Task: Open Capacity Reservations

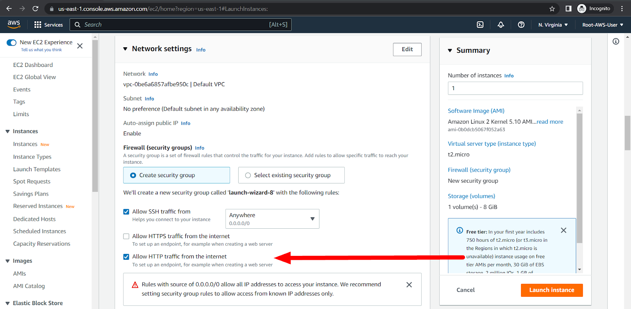Action: tap(41, 244)
